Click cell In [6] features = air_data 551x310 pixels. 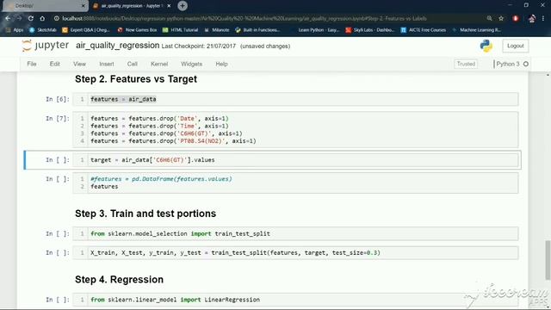[295, 99]
